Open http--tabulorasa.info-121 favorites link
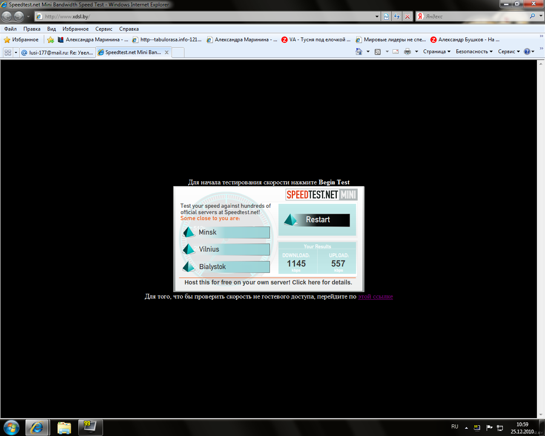This screenshot has height=436, width=545. click(167, 40)
